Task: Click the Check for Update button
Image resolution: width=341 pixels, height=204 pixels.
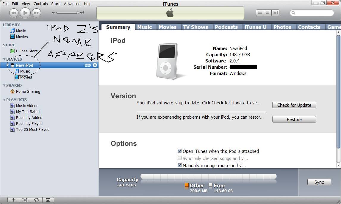Action: [294, 105]
